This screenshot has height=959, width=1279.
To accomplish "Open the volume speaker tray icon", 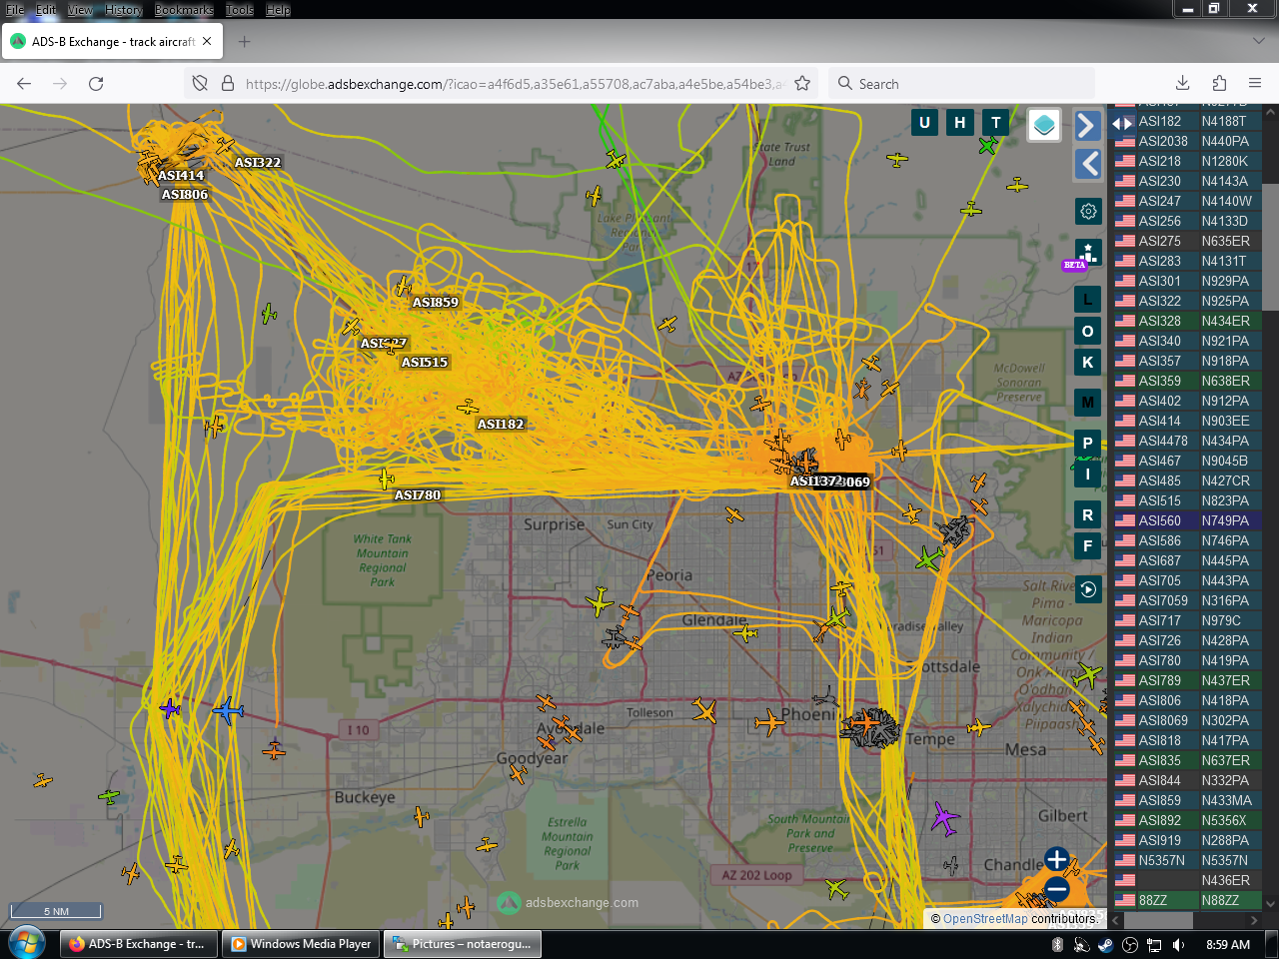I will 1179,945.
